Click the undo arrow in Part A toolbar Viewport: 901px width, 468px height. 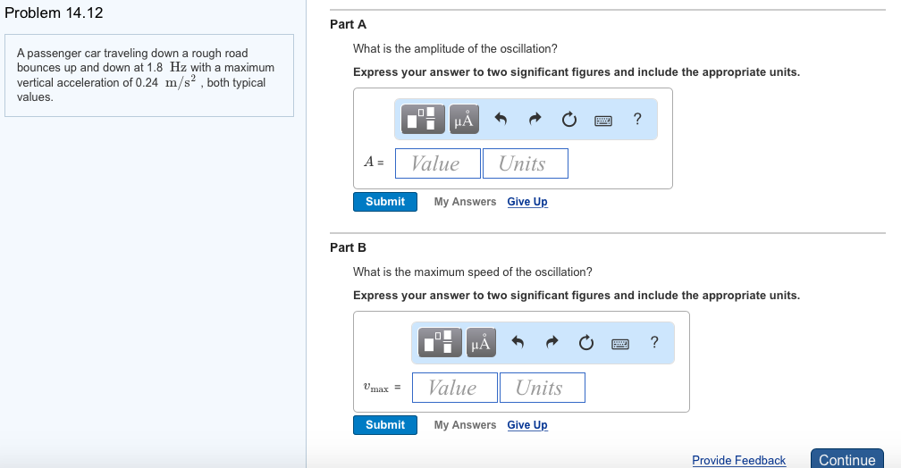[x=501, y=119]
